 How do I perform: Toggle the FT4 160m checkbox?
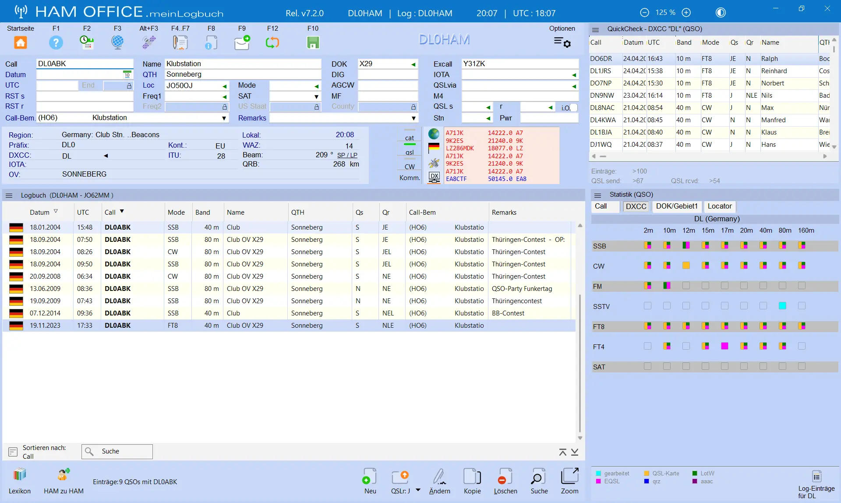802,346
